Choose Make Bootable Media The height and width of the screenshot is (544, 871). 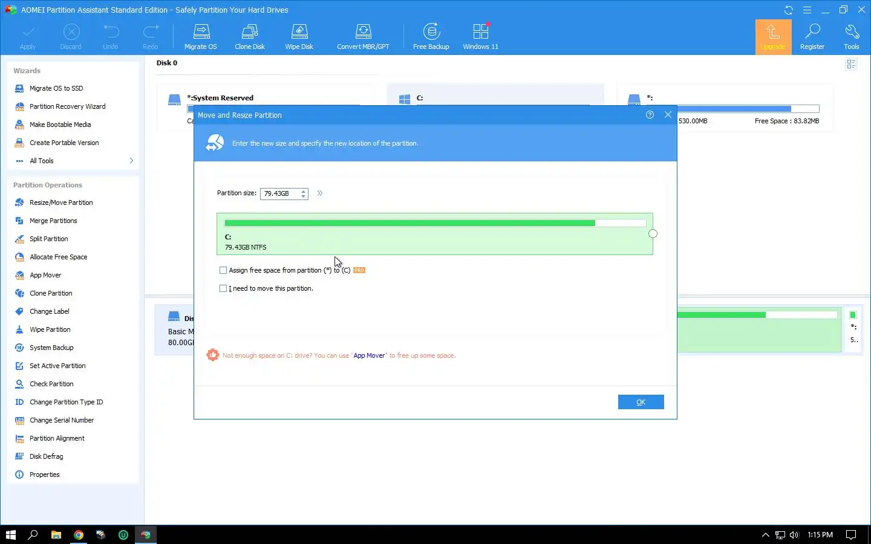point(60,125)
